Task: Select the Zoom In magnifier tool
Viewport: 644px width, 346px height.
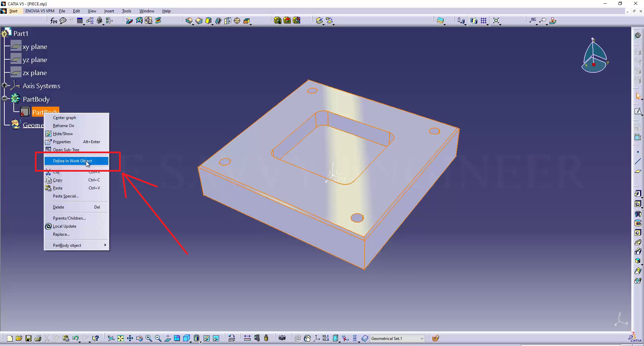Action: click(x=149, y=338)
